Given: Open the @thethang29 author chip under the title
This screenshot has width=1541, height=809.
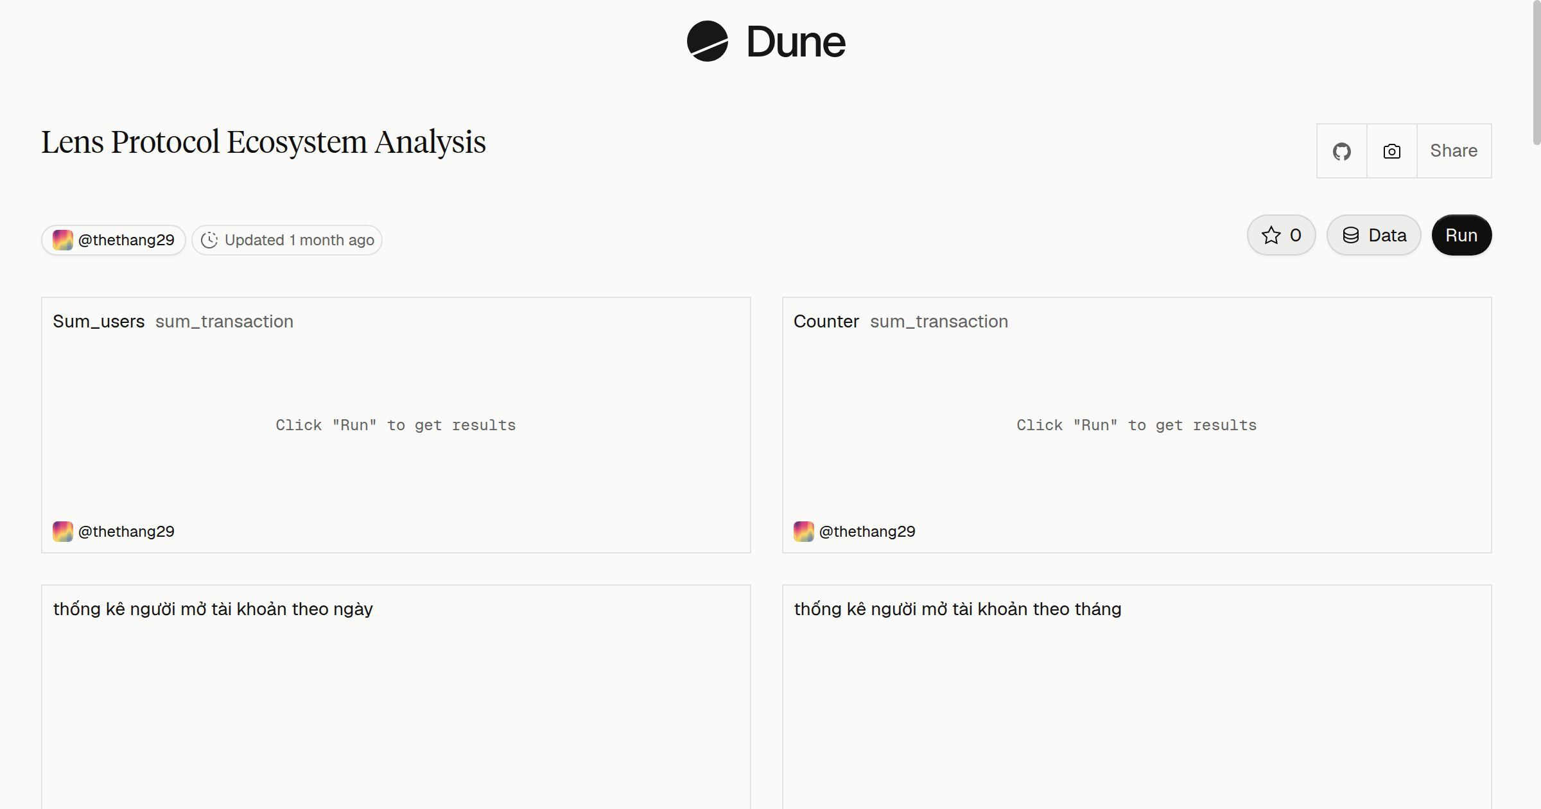Looking at the screenshot, I should (x=114, y=240).
